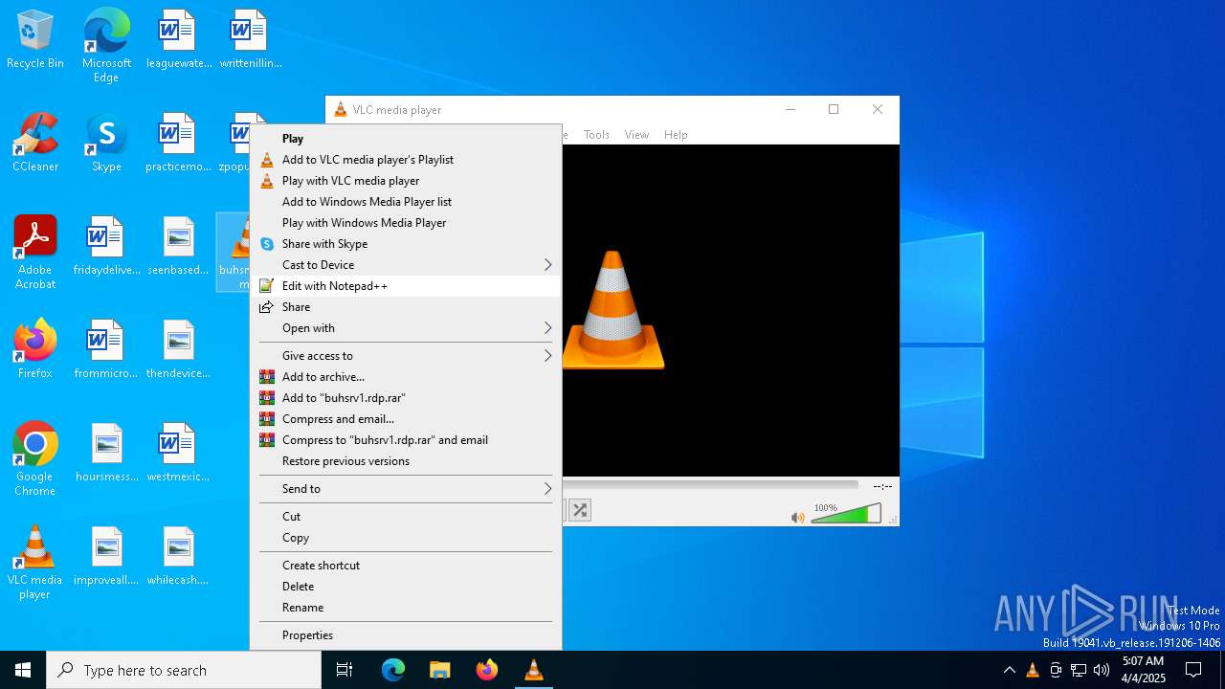Select the thendevice... image file icon

[179, 350]
